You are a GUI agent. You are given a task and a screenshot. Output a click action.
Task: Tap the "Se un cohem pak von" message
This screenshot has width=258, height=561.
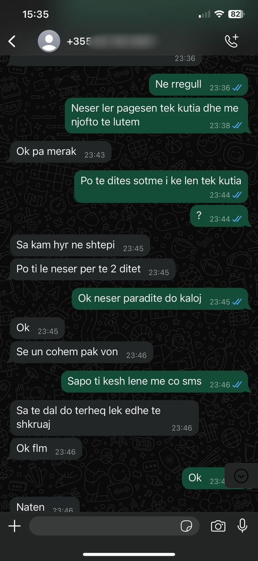point(82,352)
